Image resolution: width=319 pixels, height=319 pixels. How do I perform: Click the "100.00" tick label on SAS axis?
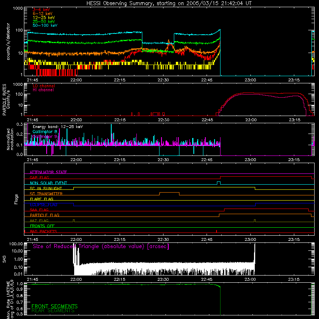coord(16,244)
